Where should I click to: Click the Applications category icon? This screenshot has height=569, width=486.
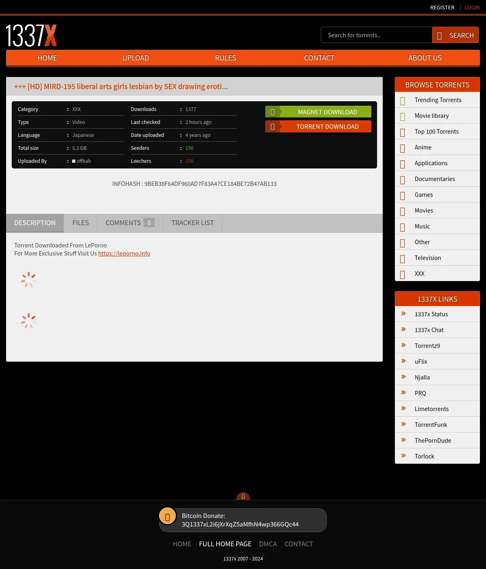pyautogui.click(x=403, y=164)
